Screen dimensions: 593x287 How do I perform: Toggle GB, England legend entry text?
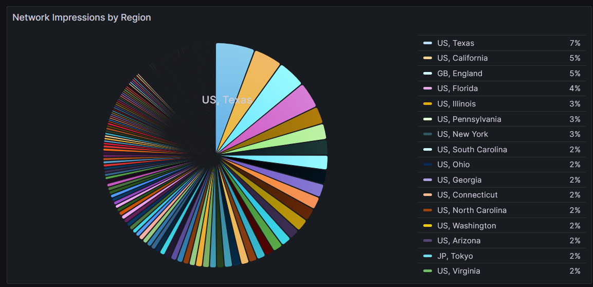pos(459,74)
